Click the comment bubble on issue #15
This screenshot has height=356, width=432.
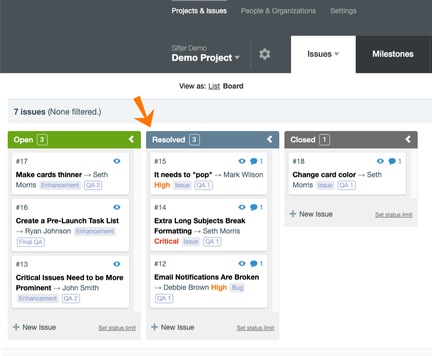(x=254, y=161)
